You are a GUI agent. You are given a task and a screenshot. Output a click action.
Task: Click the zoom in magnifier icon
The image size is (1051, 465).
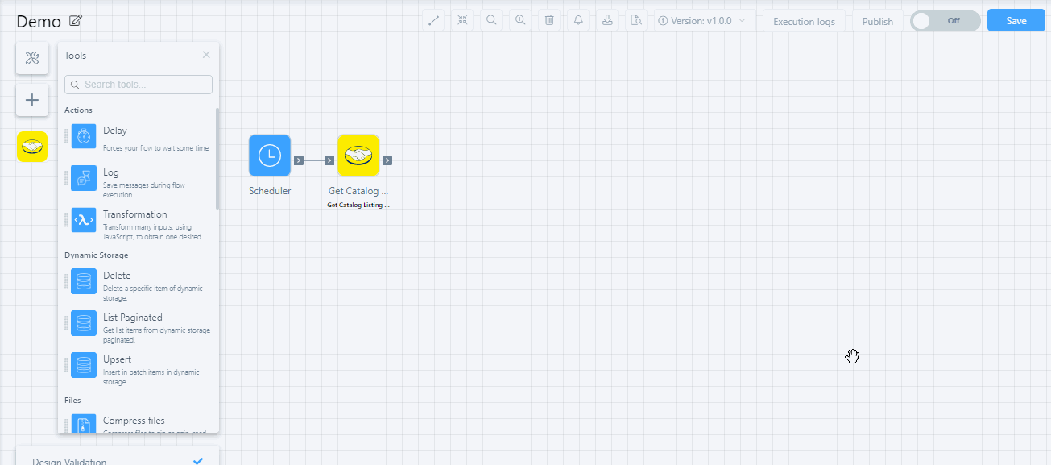(x=520, y=21)
